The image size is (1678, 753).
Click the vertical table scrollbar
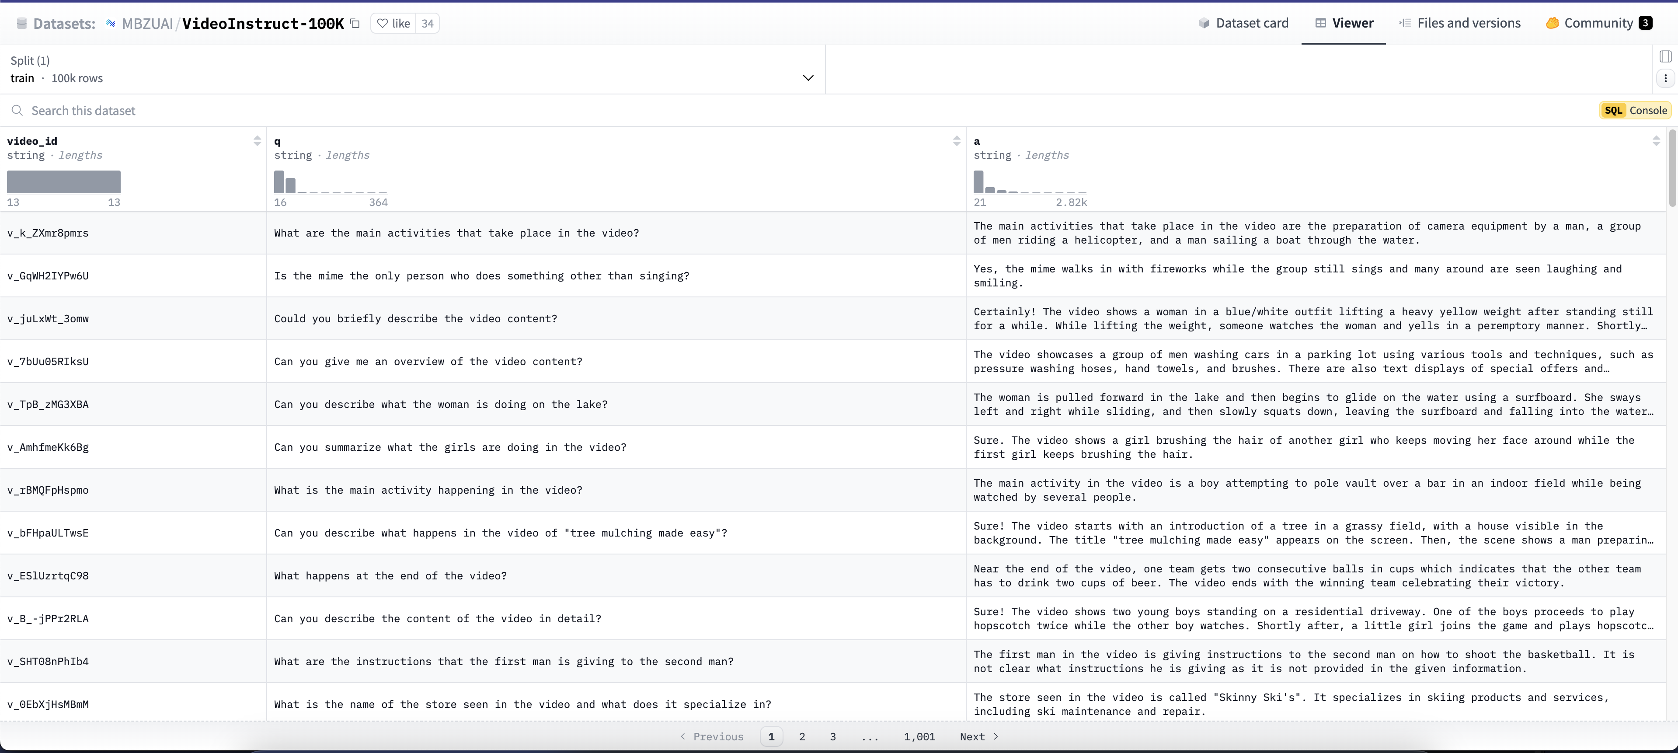click(1672, 168)
